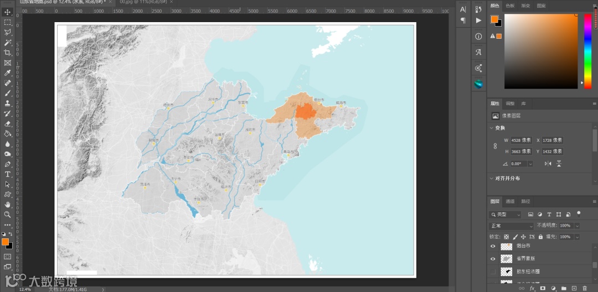
Task: Collapse the 变换 section
Action: pyautogui.click(x=492, y=128)
